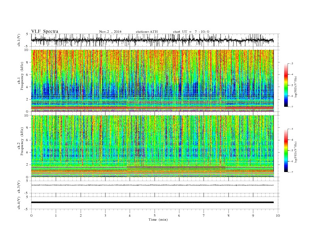Image resolution: width=313 pixels, height=242 pixels.
Task: Click the "0" tick on the time axis
Action: 31,216
